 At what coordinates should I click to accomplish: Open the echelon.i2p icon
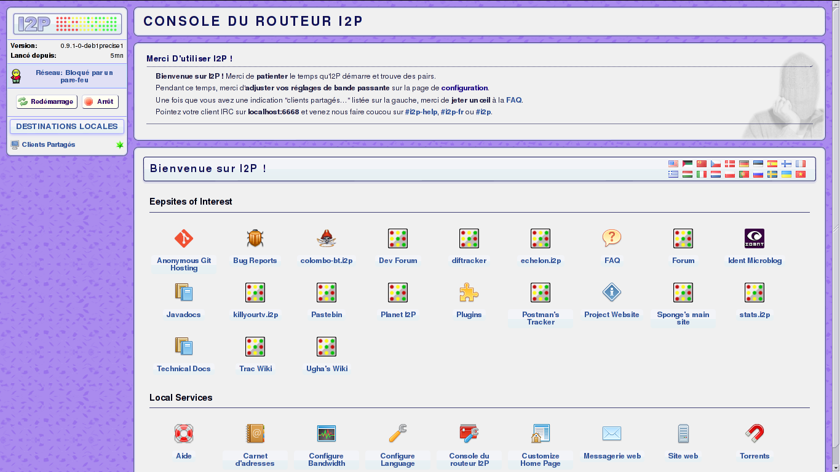click(x=541, y=238)
